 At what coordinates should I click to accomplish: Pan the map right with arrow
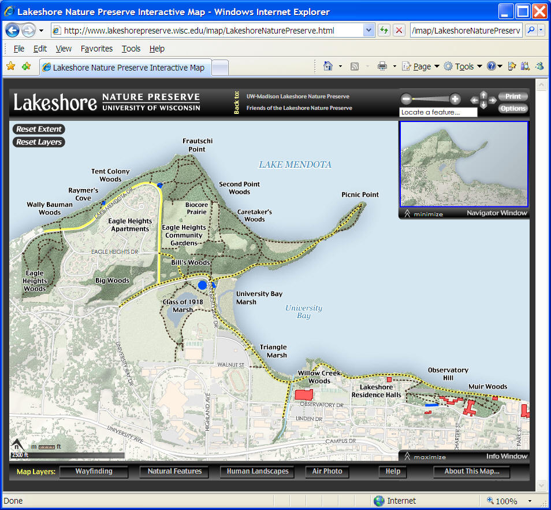pyautogui.click(x=493, y=100)
